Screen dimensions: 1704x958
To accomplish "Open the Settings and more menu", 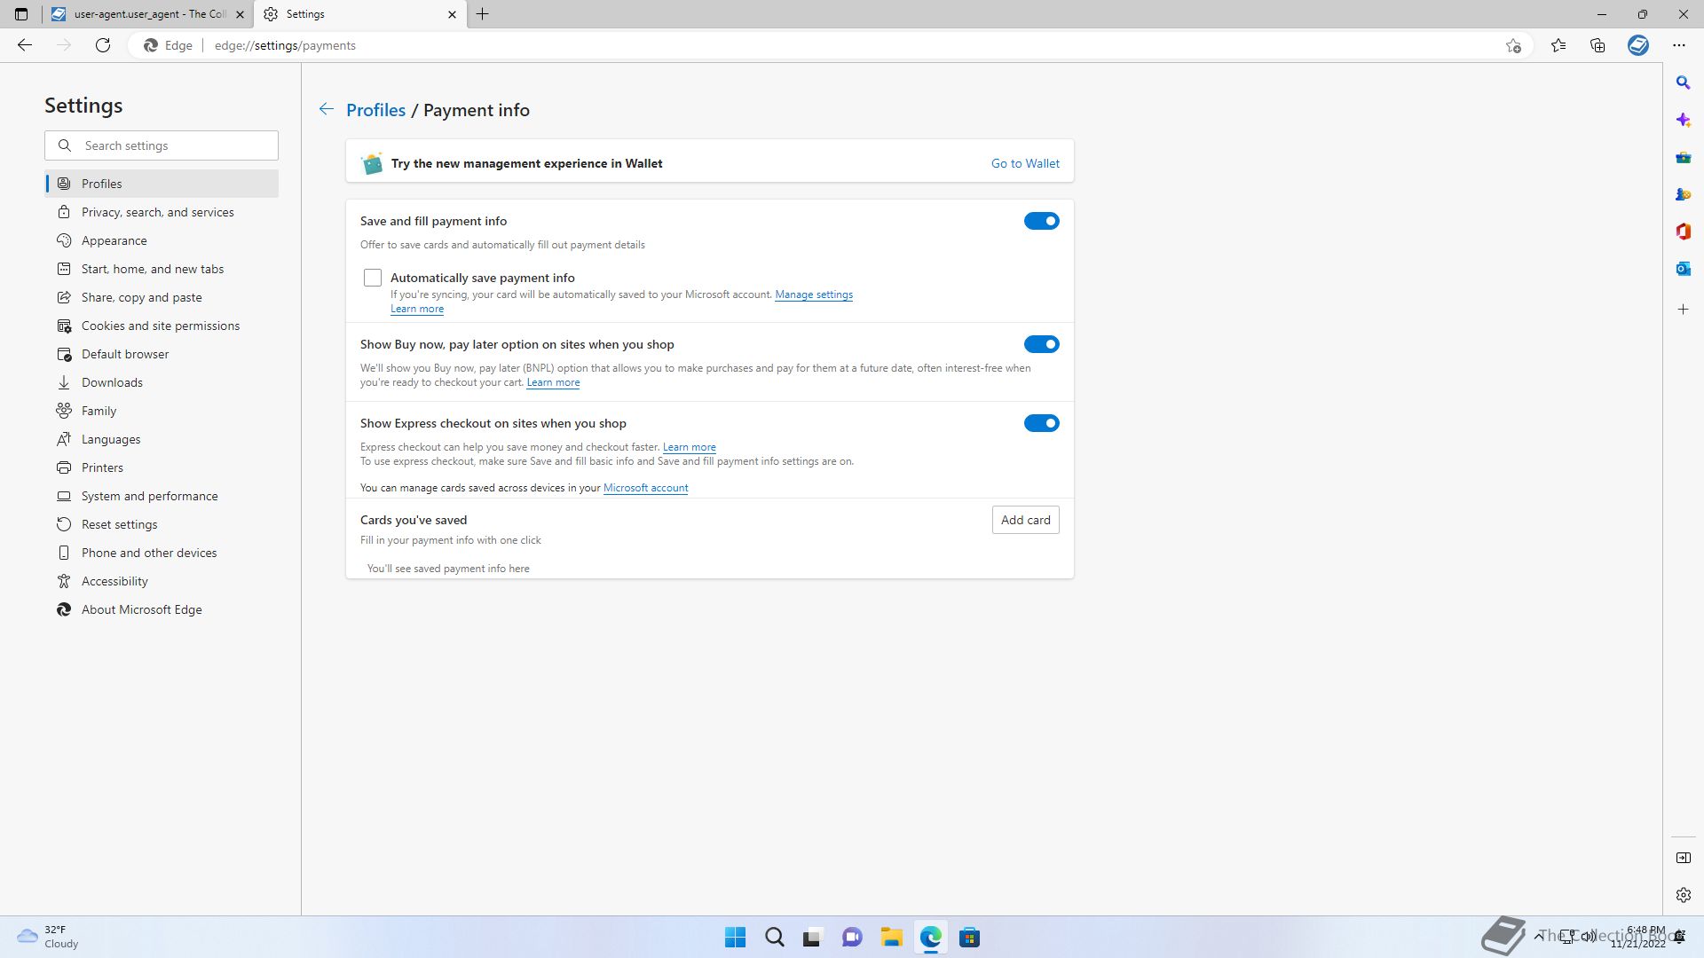I will (x=1678, y=45).
